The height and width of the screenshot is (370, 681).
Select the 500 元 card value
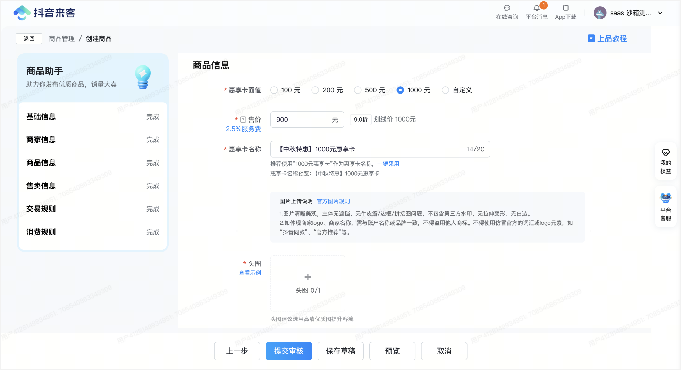(x=358, y=90)
